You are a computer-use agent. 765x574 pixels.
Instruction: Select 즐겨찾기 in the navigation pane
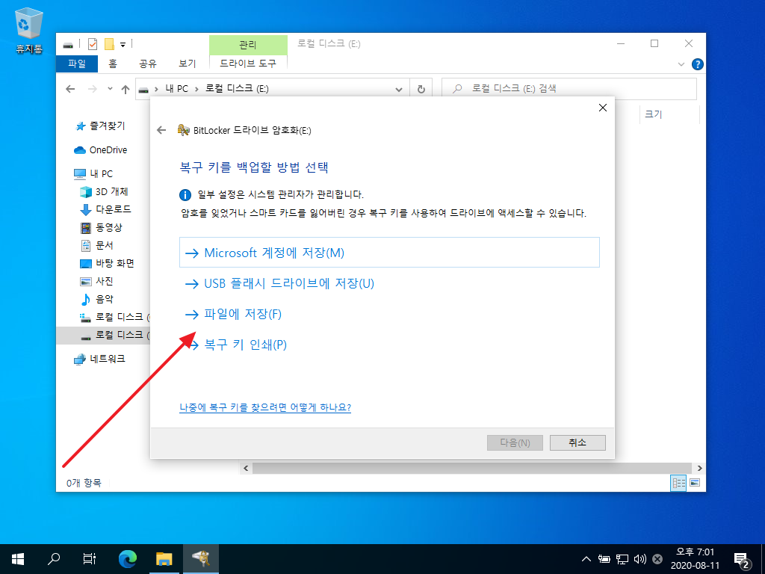[x=101, y=126]
